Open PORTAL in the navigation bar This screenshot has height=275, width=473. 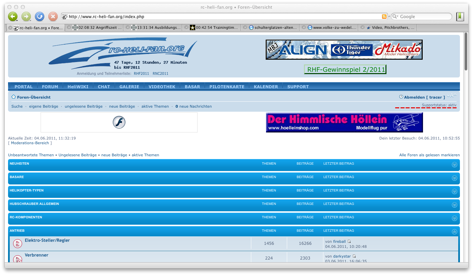tap(23, 87)
